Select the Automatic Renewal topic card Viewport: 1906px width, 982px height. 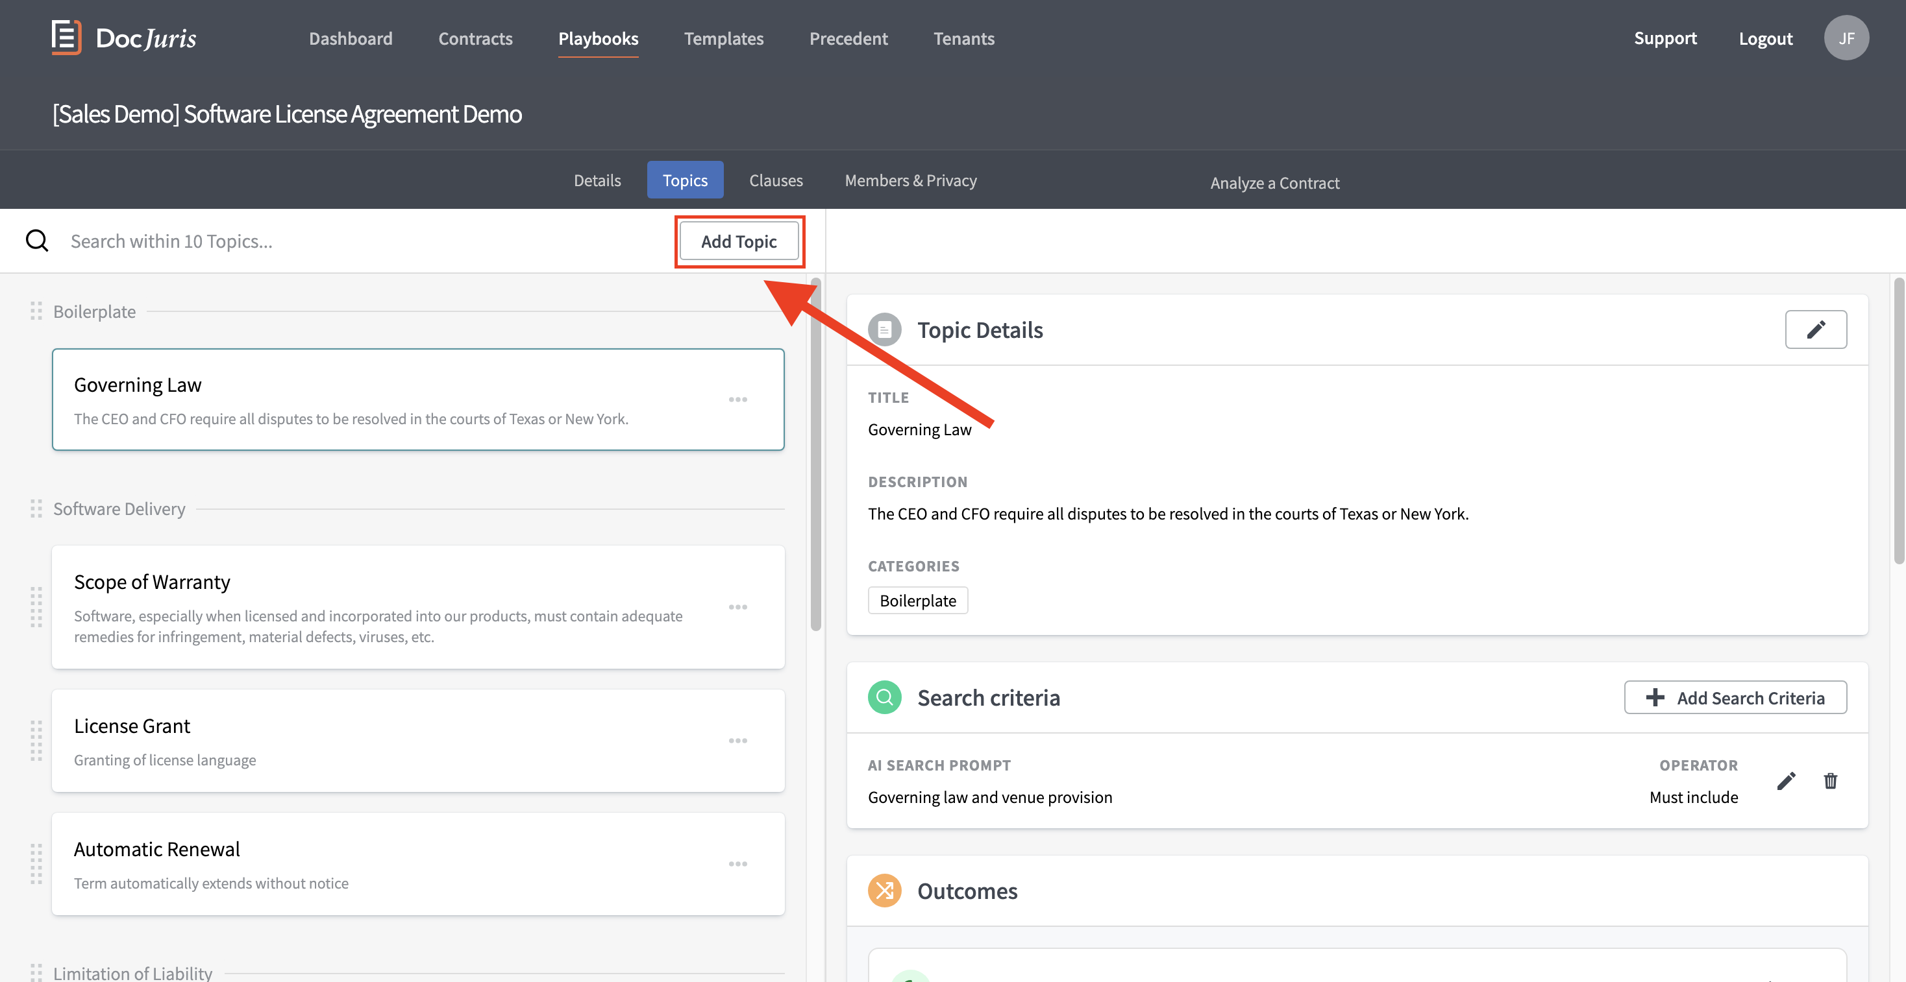(418, 864)
